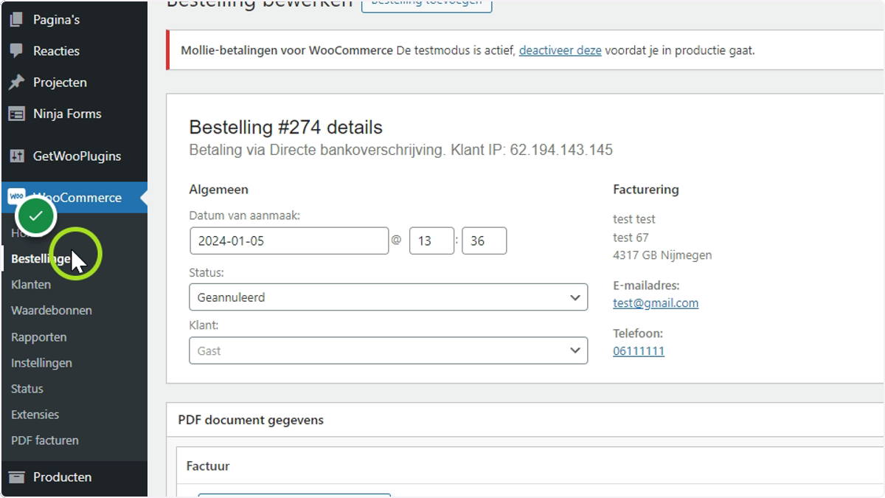Viewport: 885px width, 498px height.
Task: Click the 'Betaling via Directe bankoverschrijving' text
Action: pyautogui.click(x=317, y=151)
